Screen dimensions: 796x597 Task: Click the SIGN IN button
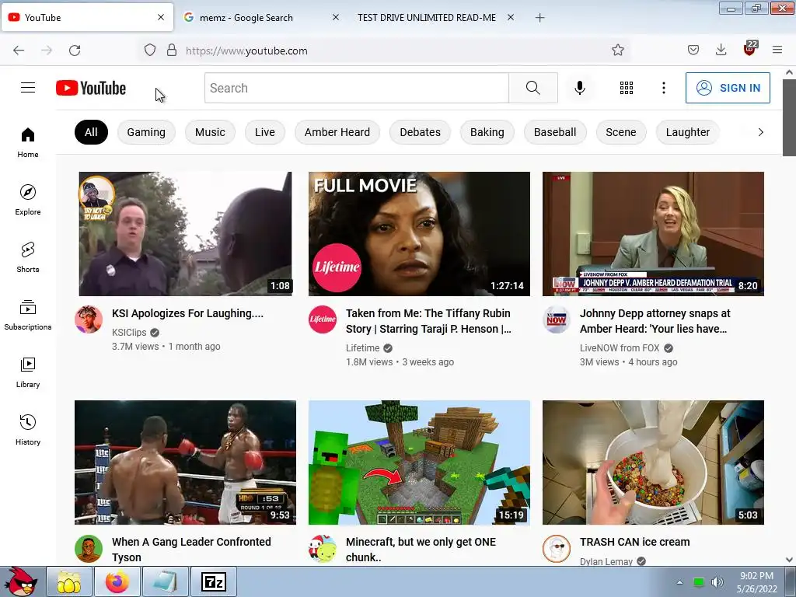point(728,88)
